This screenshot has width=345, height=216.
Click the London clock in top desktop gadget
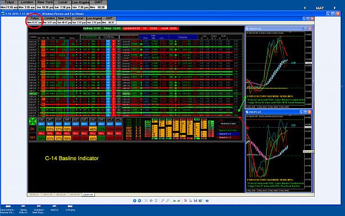27,4
